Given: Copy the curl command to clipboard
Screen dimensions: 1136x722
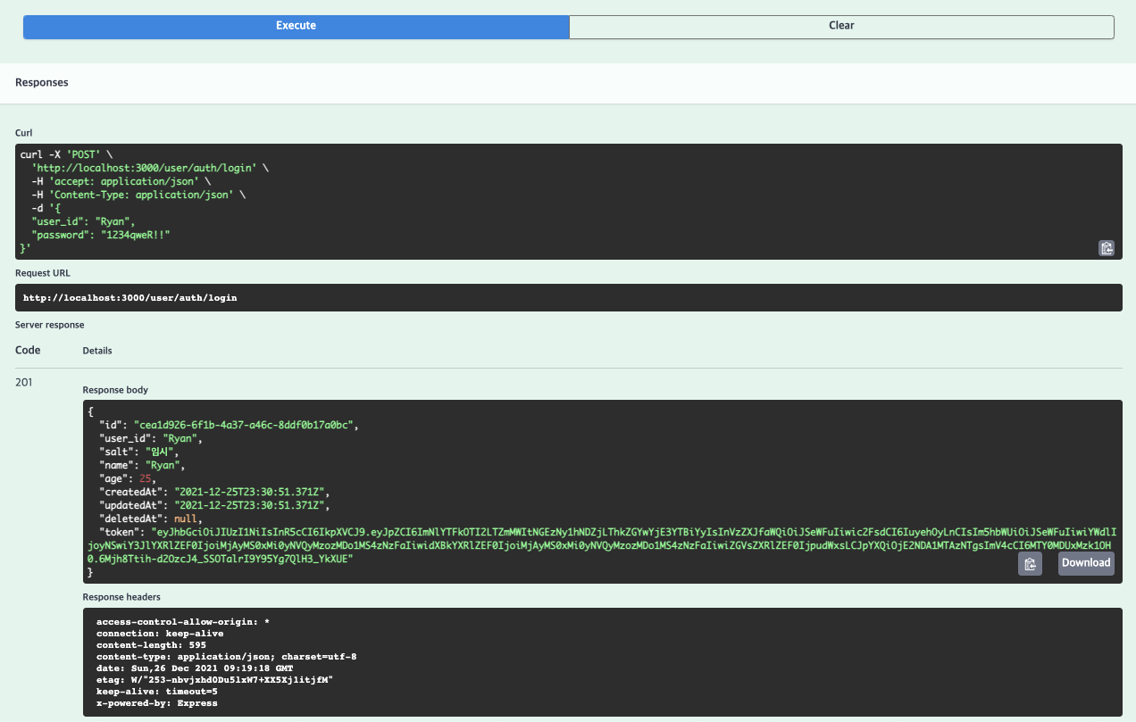Looking at the screenshot, I should click(1107, 249).
